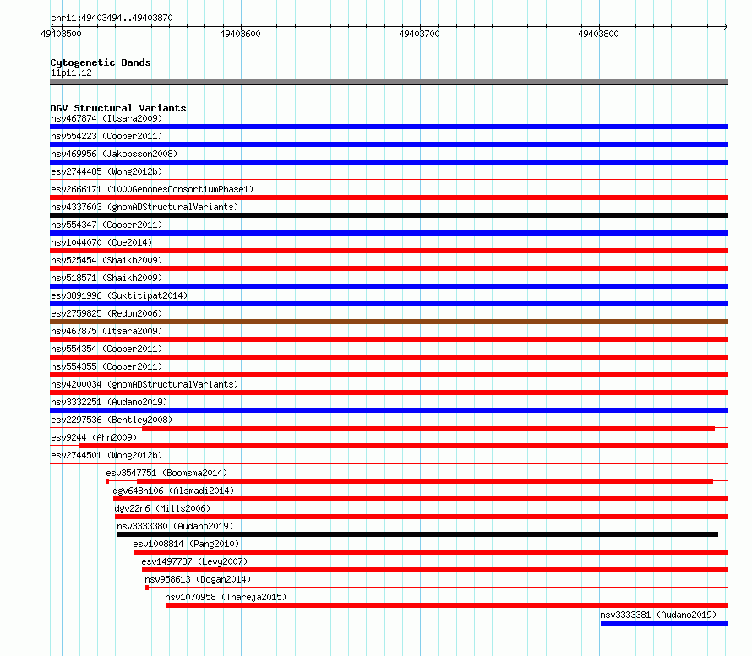Screen dimensions: 752x656
Task: Click the red bar under dgv648n106
Action: [421, 499]
